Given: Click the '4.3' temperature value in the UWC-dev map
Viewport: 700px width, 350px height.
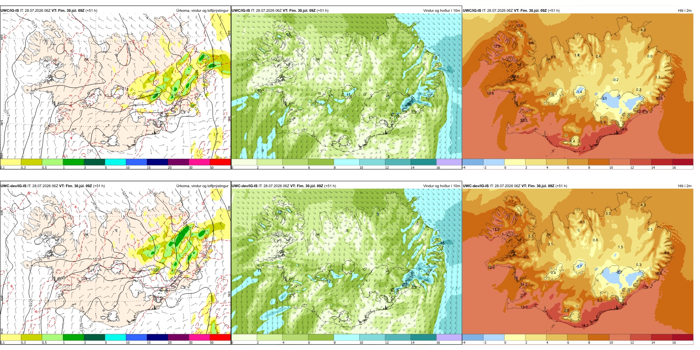Looking at the screenshot, I should (x=643, y=205).
